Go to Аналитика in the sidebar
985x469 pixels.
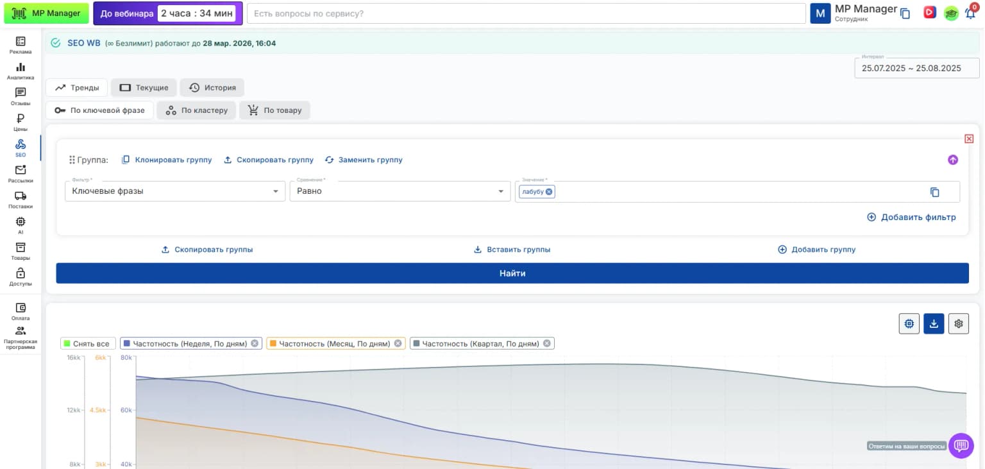21,71
